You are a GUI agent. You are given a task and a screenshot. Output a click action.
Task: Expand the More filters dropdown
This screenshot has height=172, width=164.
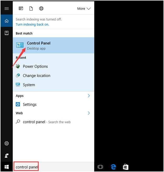(84, 9)
